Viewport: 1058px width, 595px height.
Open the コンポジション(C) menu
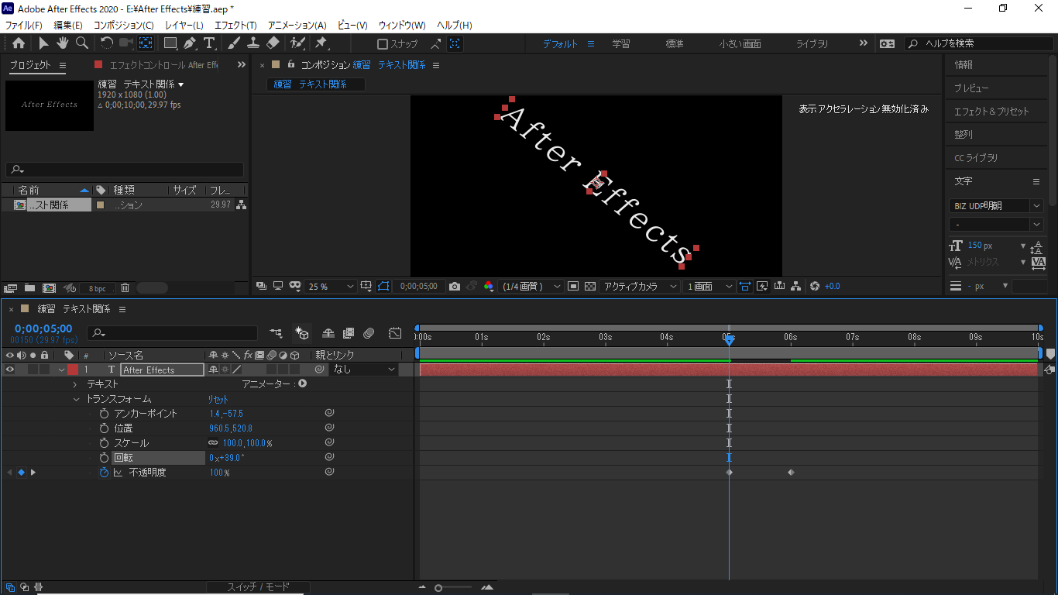pos(123,26)
